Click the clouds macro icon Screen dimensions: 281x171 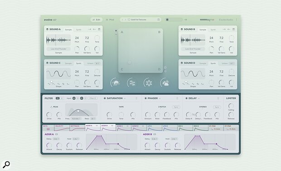coord(165,83)
